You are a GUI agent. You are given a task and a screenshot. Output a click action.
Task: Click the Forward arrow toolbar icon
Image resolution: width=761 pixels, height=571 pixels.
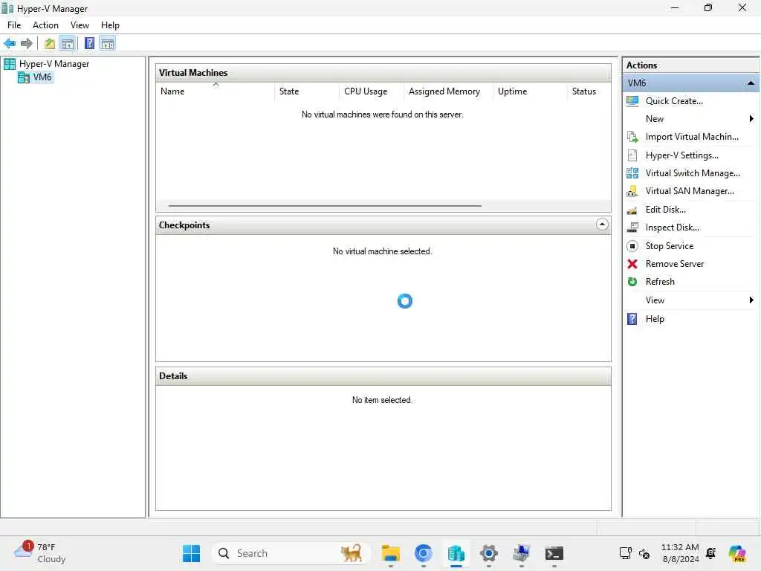pos(26,44)
